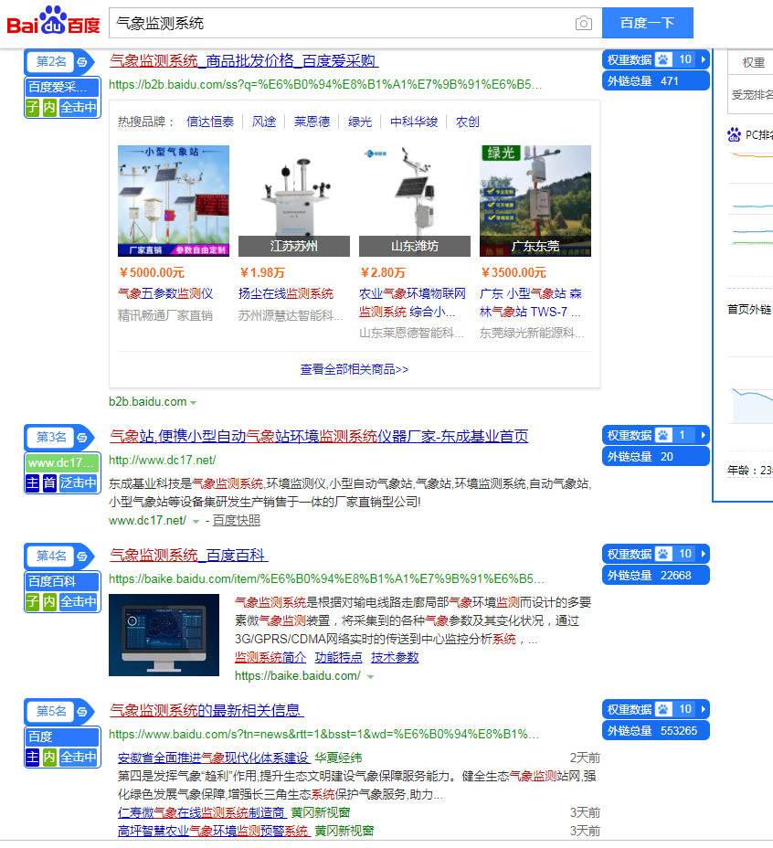Viewport: 773px width, 848px height.
Task: Click 全击中 tag under 百度爱采 badge
Action: coord(79,107)
